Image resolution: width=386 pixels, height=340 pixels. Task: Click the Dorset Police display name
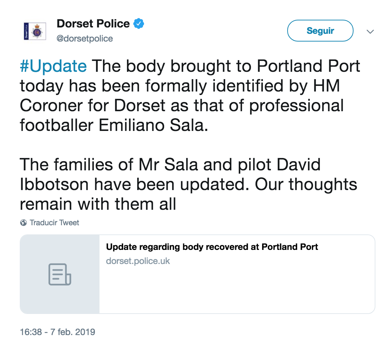tap(93, 24)
